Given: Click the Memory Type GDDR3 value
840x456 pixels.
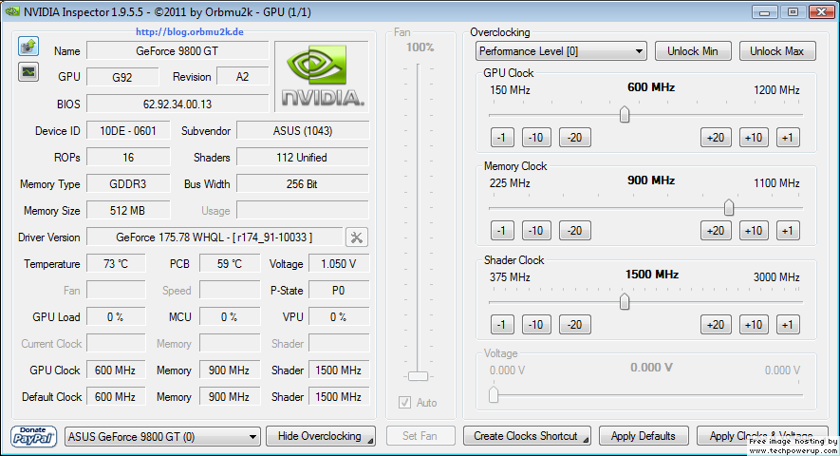Looking at the screenshot, I should (128, 184).
